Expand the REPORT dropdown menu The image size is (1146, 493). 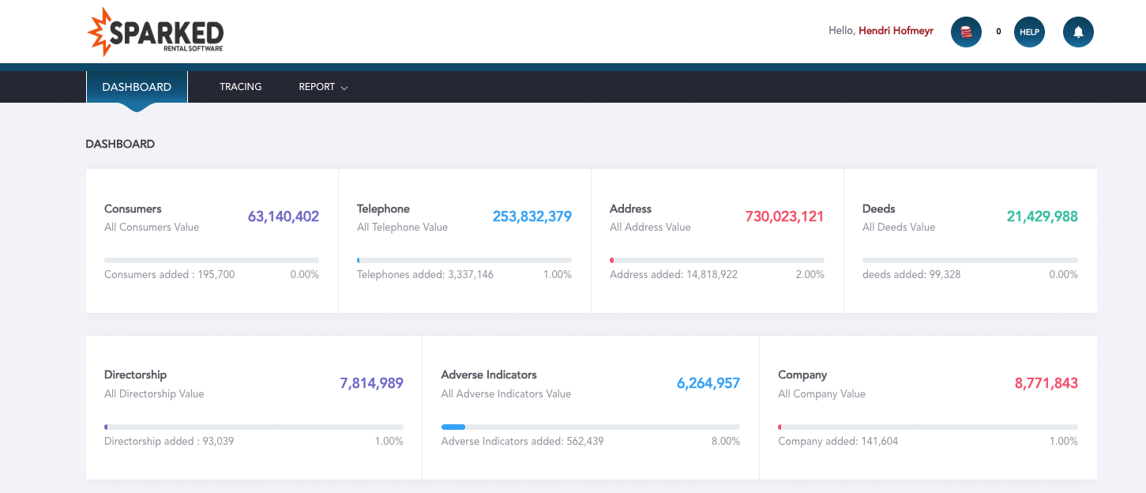pyautogui.click(x=316, y=86)
